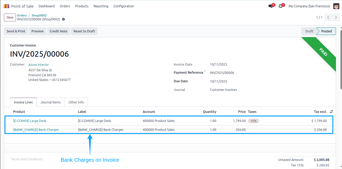The image size is (342, 169).
Task: Expand the Configuration menu
Action: pos(124,6)
